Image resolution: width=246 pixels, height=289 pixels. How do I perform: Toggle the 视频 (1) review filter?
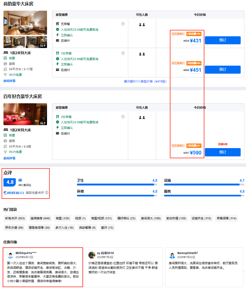(80, 218)
